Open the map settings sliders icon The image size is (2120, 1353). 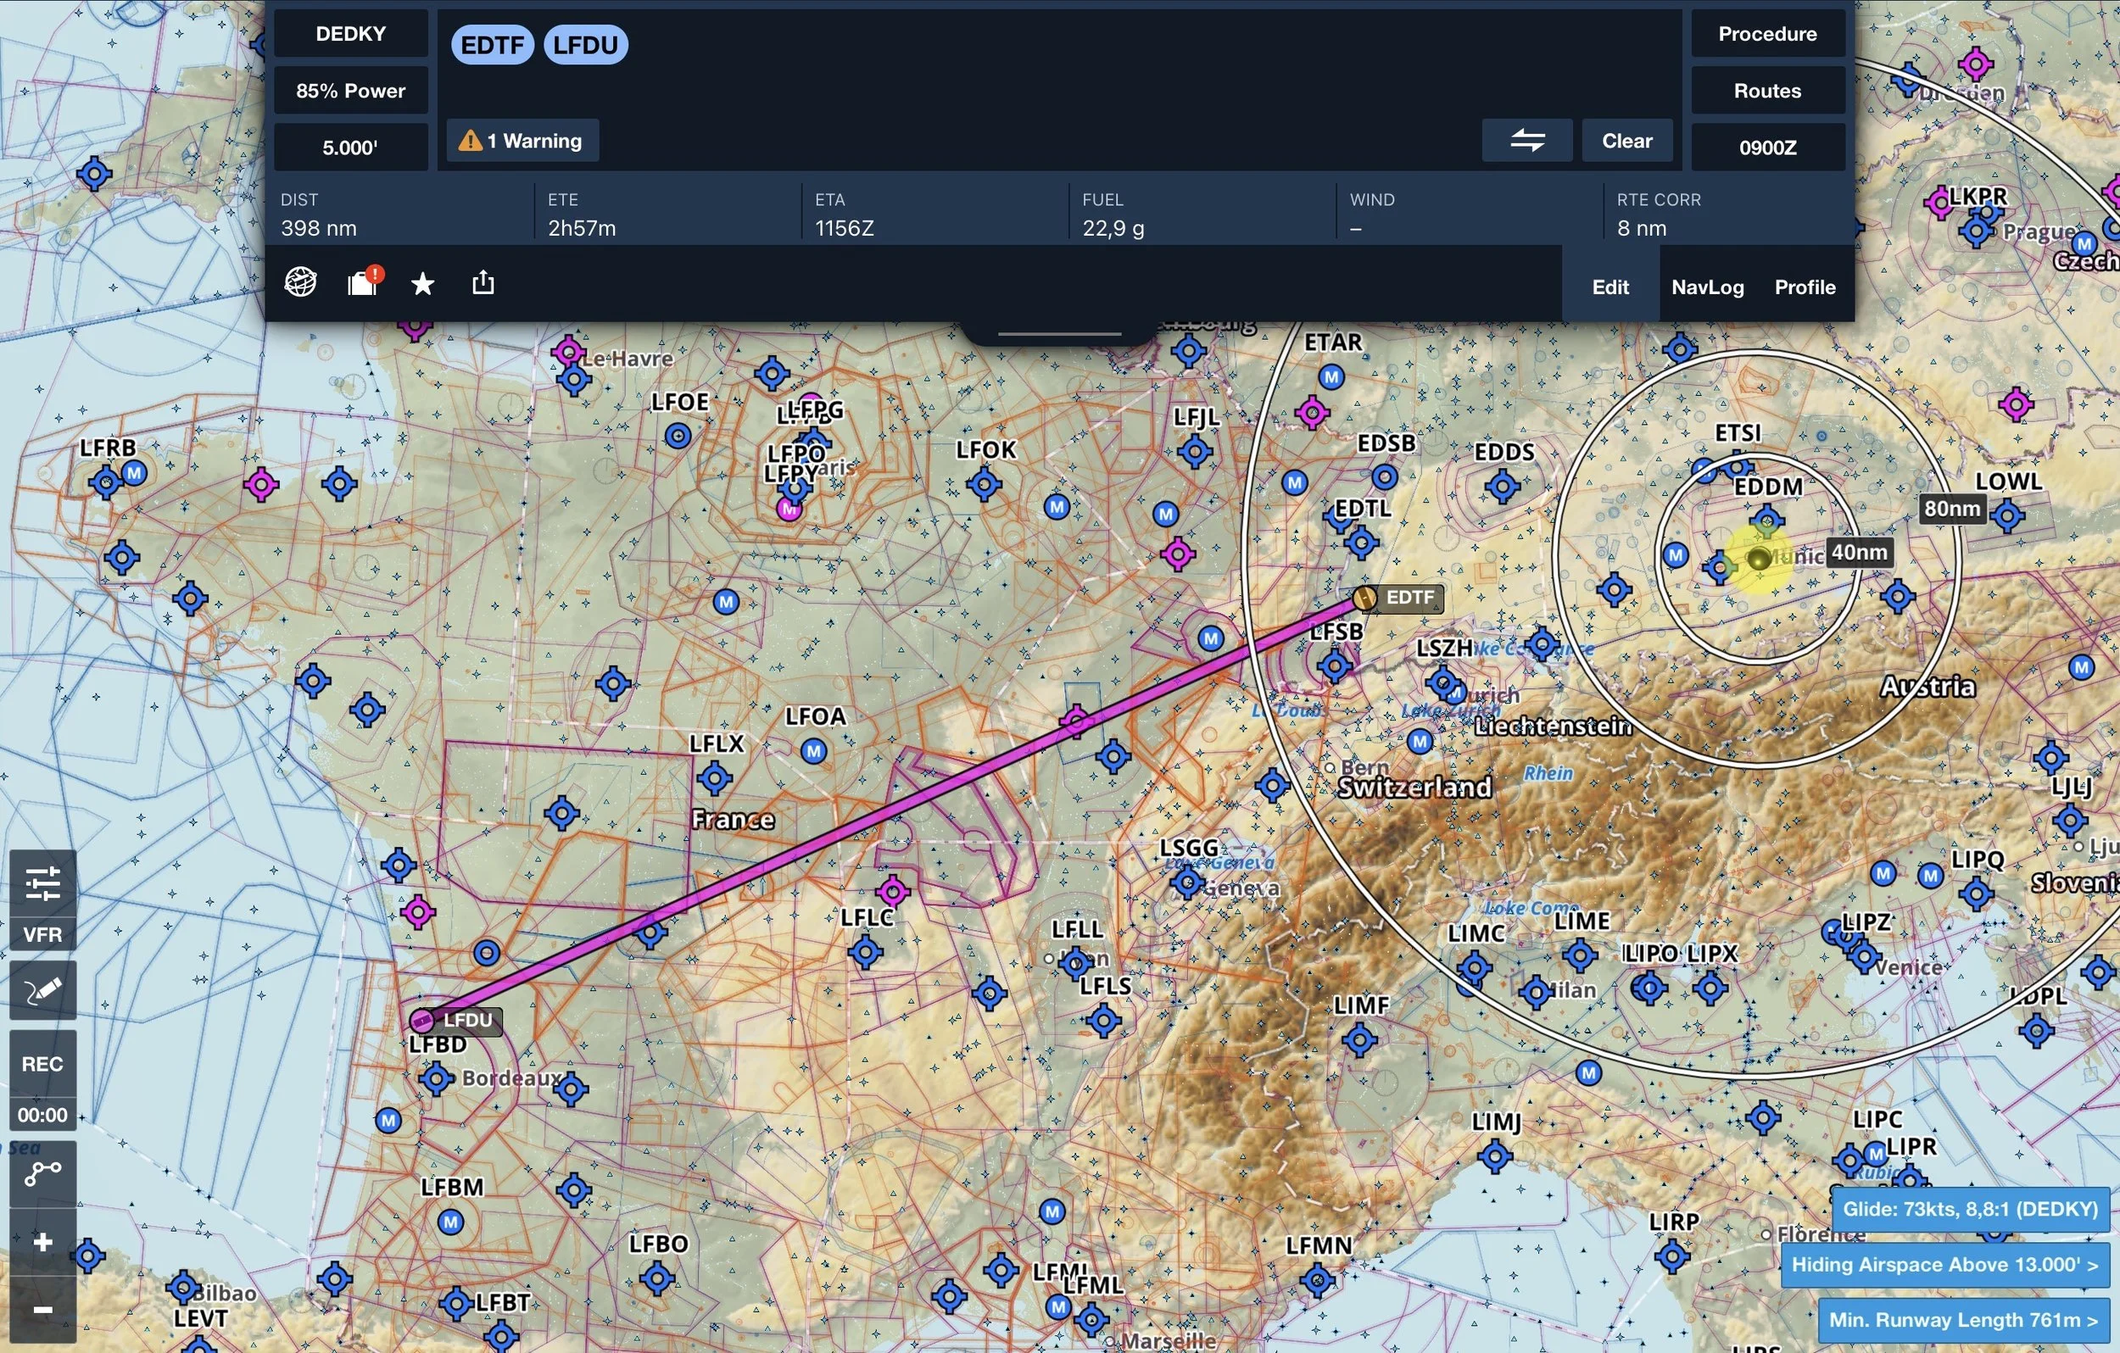click(x=42, y=883)
